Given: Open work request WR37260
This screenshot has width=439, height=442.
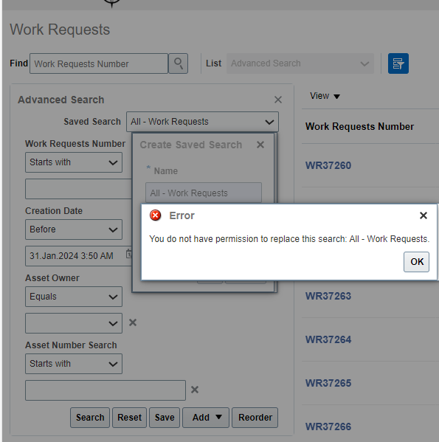Looking at the screenshot, I should (x=328, y=165).
